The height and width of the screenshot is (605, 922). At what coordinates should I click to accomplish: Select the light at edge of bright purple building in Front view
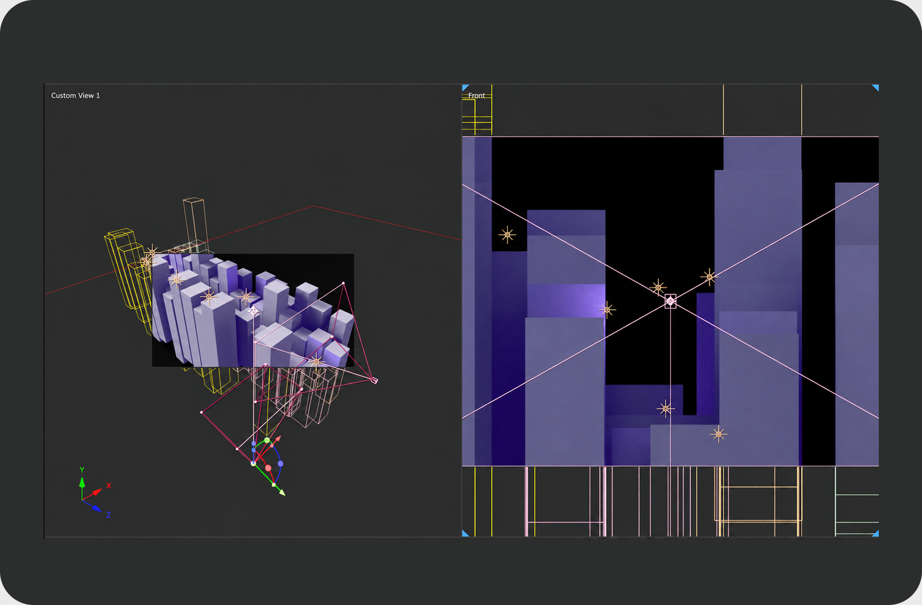(x=607, y=310)
